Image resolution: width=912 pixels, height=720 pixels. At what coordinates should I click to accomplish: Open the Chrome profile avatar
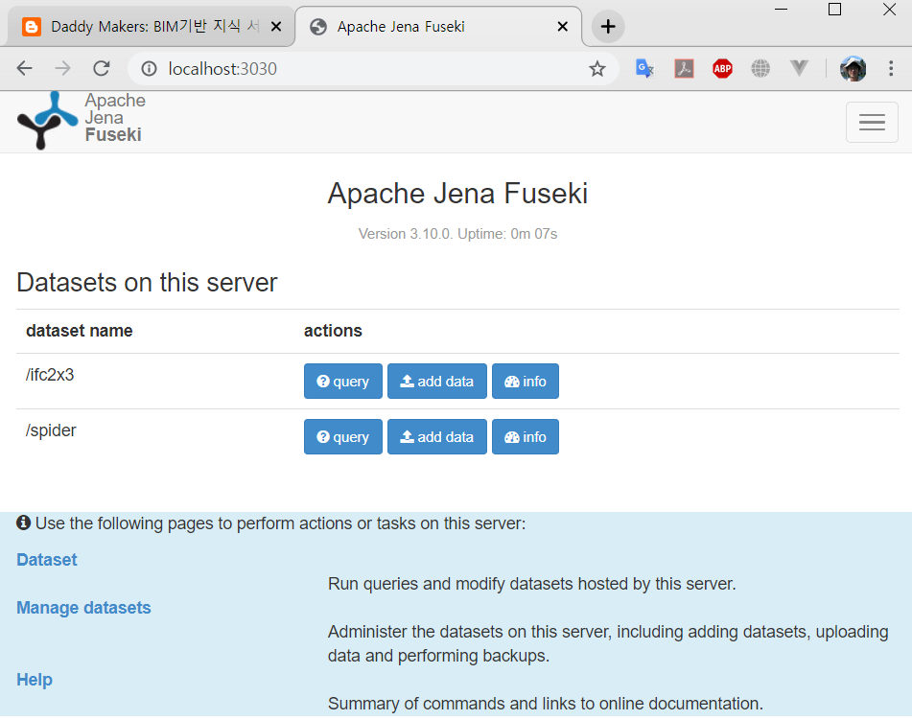pos(854,69)
